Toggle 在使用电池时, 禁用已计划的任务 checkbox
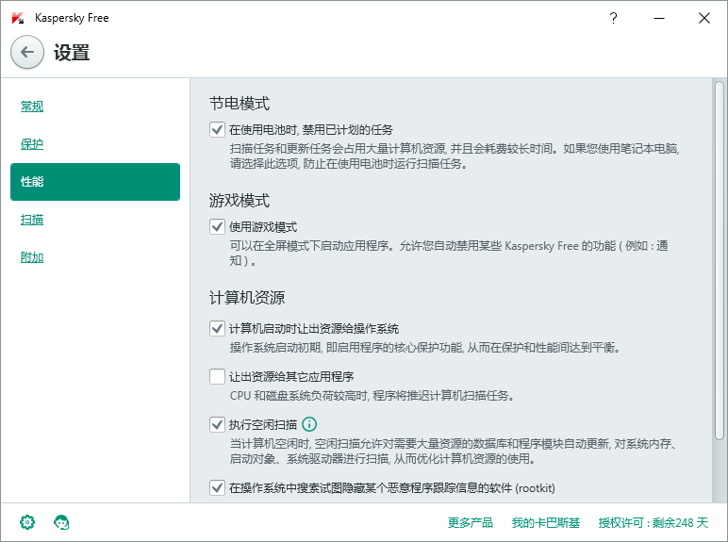The width and height of the screenshot is (728, 542). point(217,129)
